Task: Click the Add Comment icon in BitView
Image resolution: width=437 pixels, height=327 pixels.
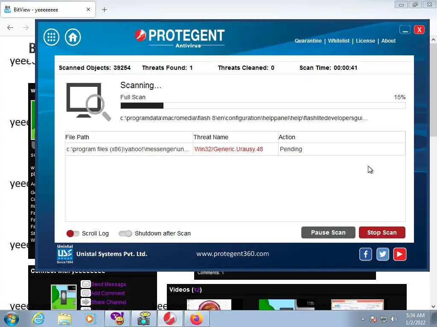Action: click(x=85, y=293)
